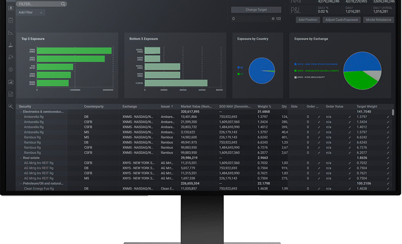Open the Add Filter dropdown
The width and height of the screenshot is (402, 244).
coord(30,12)
